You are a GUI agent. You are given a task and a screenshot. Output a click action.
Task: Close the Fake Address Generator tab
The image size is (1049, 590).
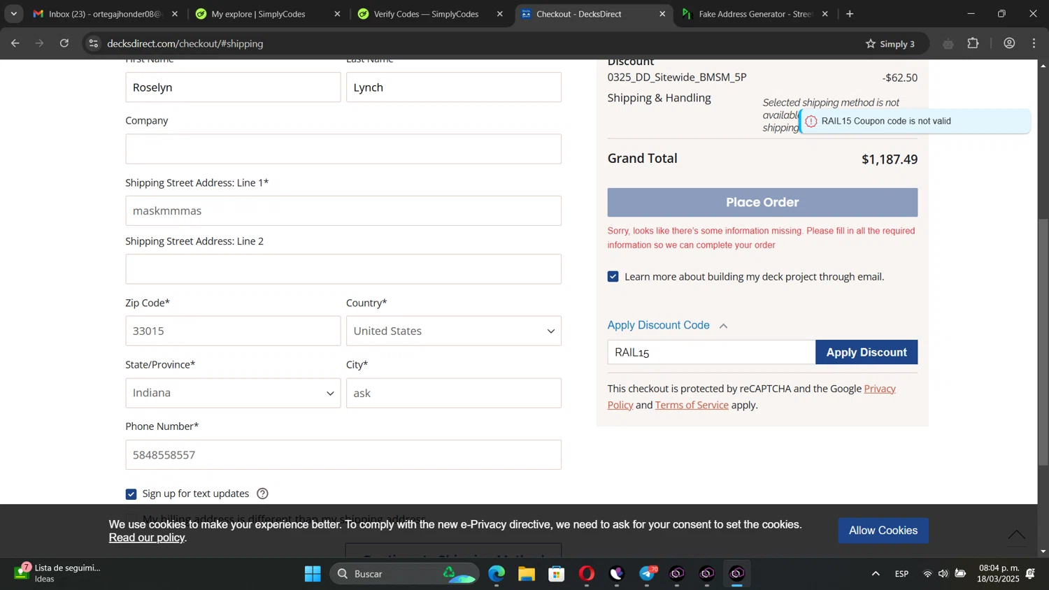click(x=825, y=14)
